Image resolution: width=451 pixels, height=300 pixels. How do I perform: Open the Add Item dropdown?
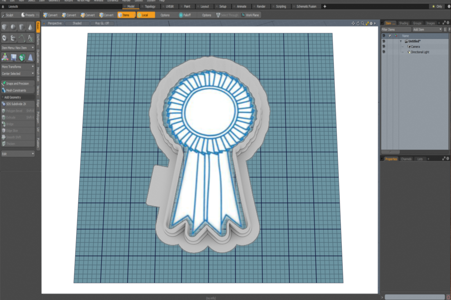[427, 30]
